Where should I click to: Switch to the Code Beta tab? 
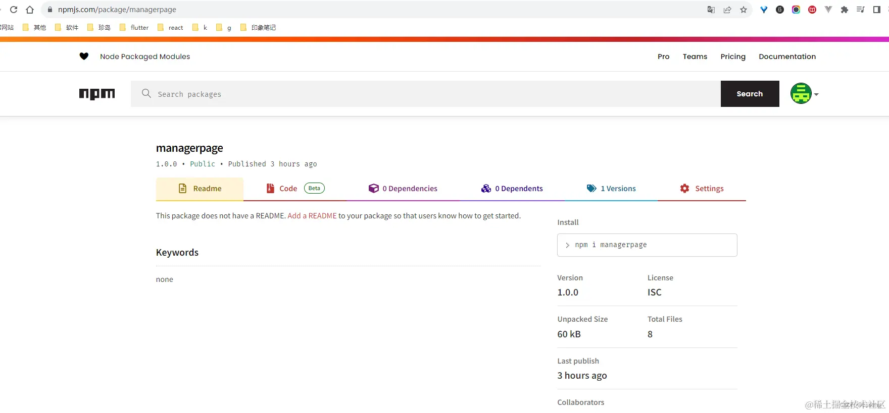coord(295,189)
